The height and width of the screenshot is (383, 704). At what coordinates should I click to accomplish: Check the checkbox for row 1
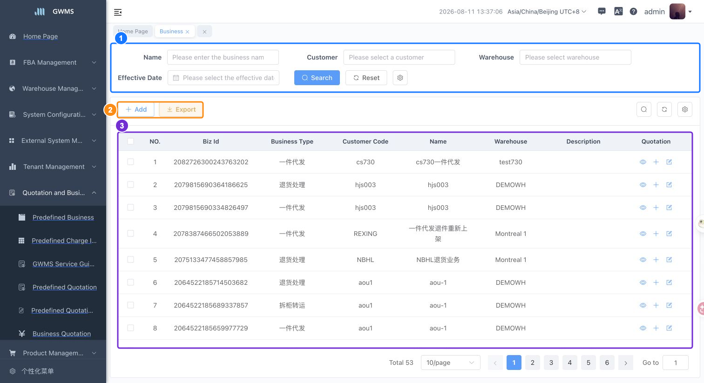click(130, 162)
